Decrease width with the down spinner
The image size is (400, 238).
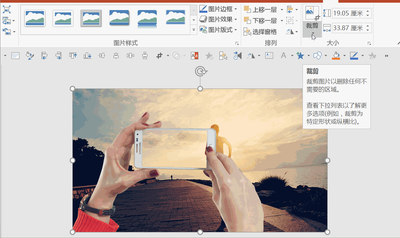pos(368,30)
